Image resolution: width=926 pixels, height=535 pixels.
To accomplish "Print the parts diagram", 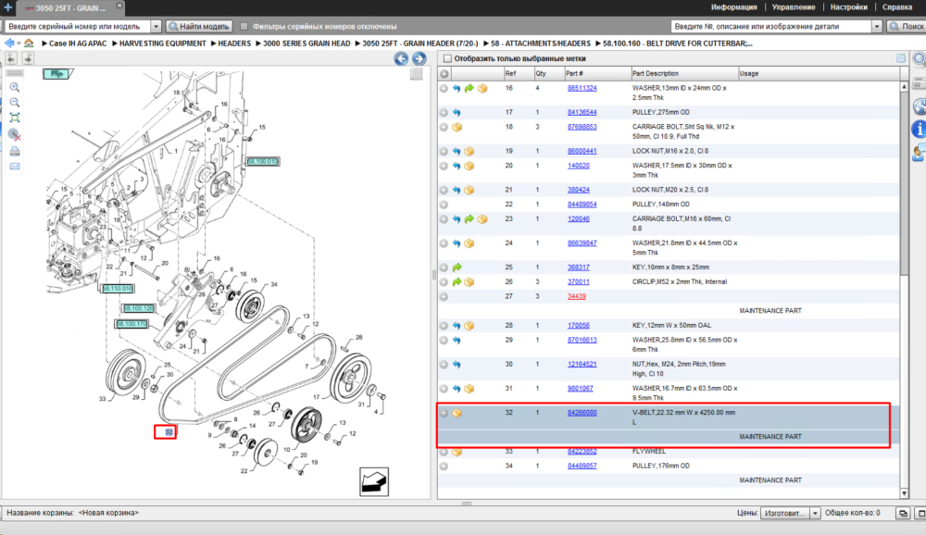I will pos(15,151).
